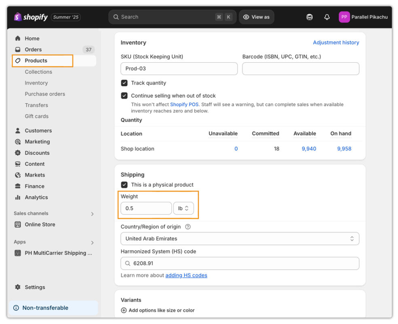Toggle This is a physical product checkbox
Image resolution: width=398 pixels, height=324 pixels.
124,185
